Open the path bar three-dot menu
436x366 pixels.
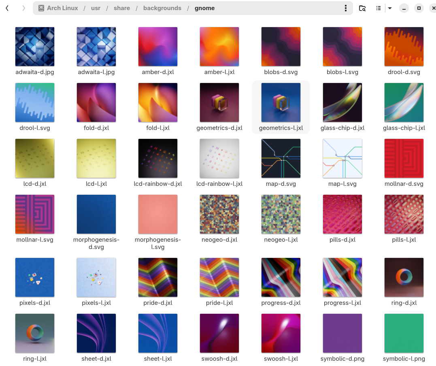(346, 9)
